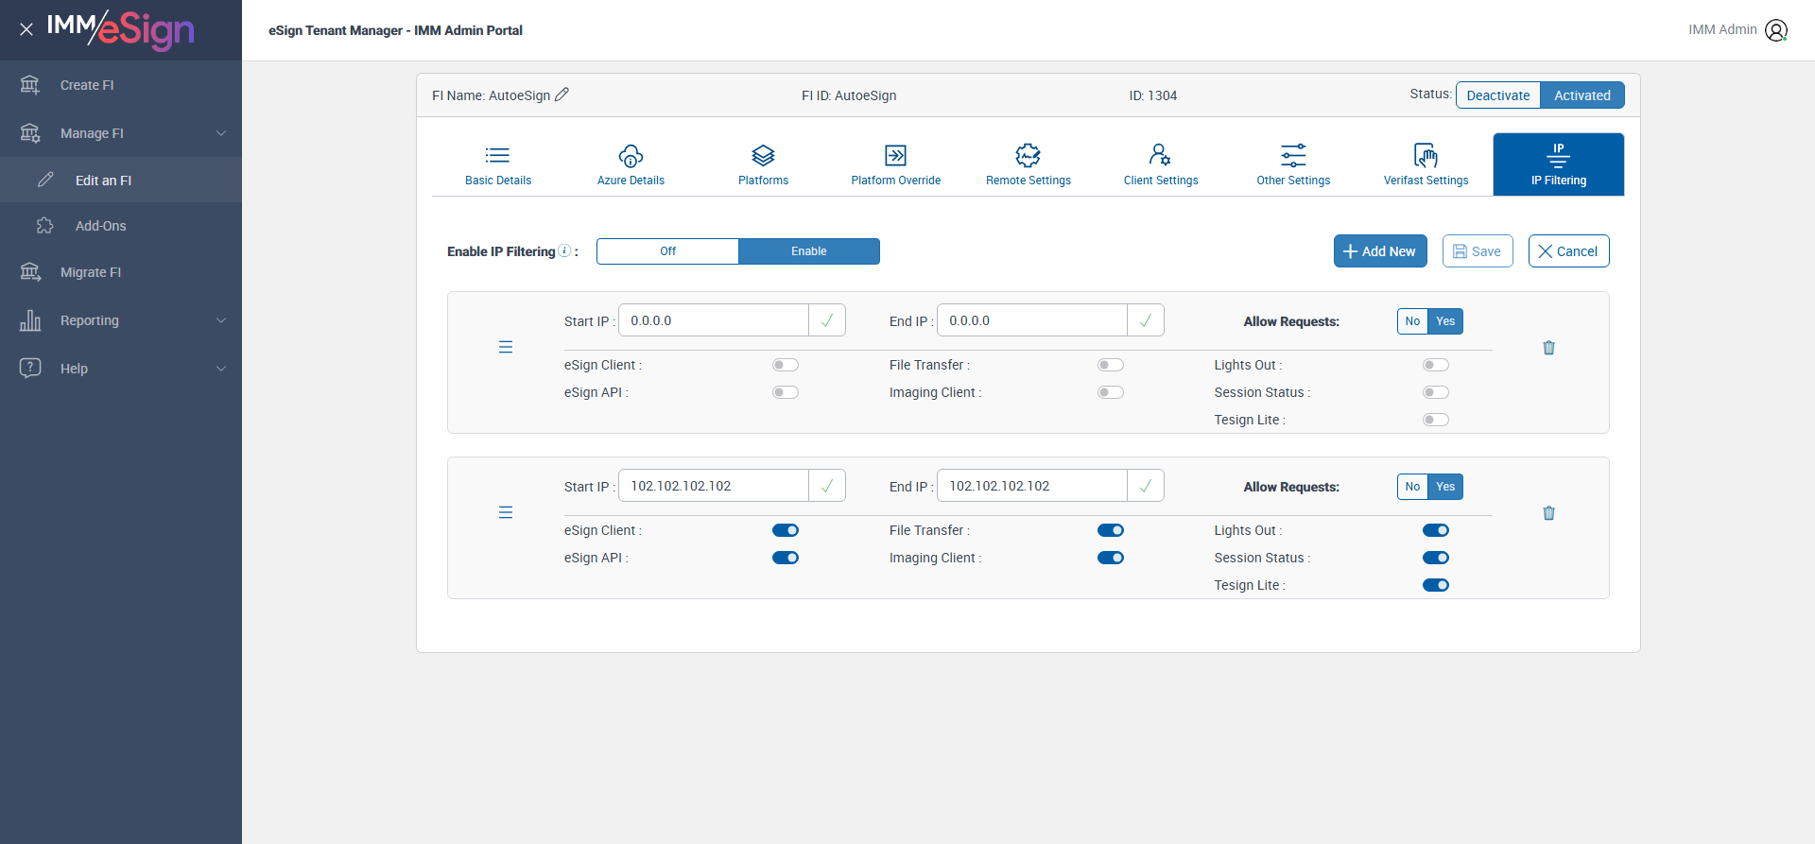Screen dimensions: 1815x844
Task: Click the Start IP field containing 0.0.0.0
Action: point(714,320)
